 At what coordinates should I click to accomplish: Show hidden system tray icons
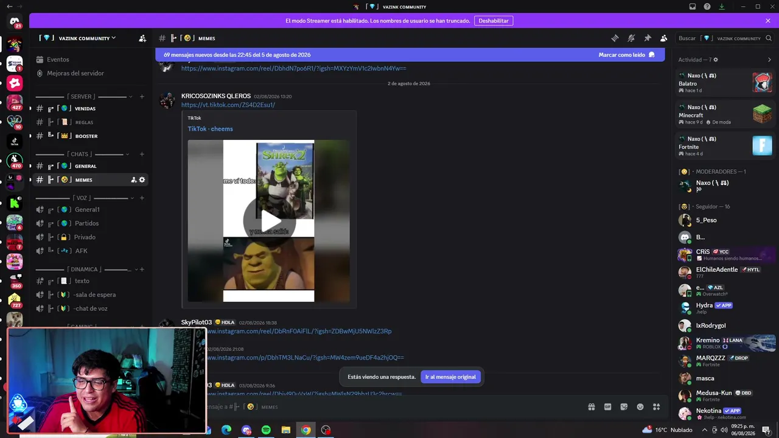705,430
